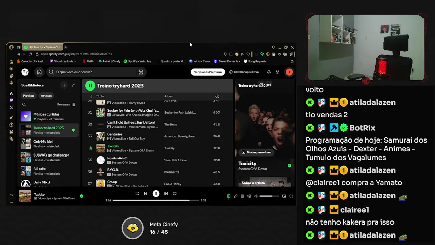Select Treino tryhard 2023 in library

[x=49, y=130]
